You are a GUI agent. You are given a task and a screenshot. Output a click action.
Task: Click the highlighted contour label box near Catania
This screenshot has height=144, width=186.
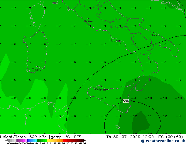tap(126, 101)
